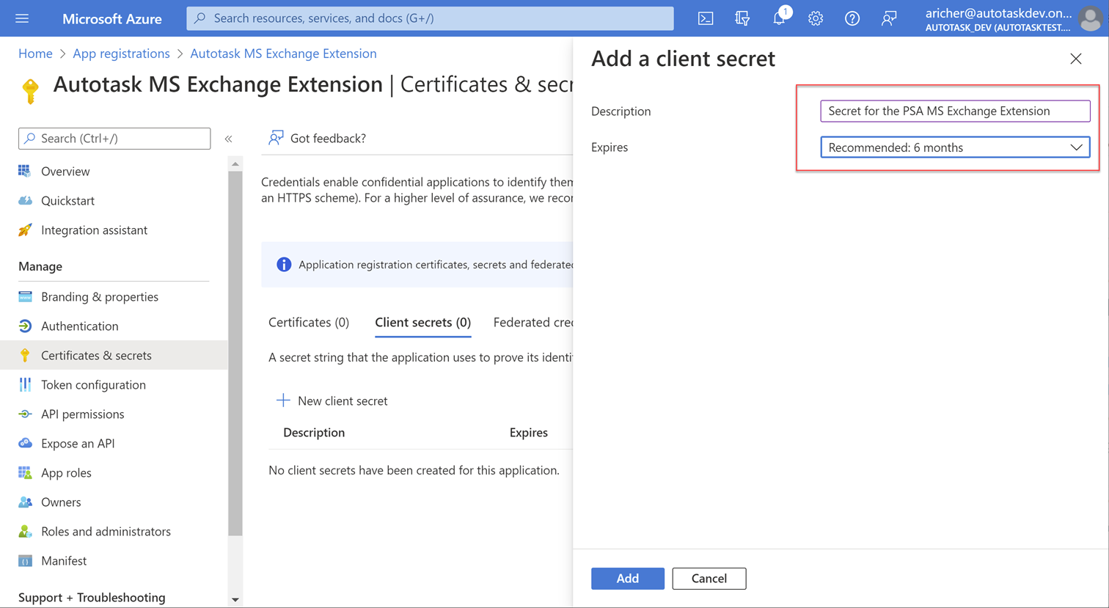
Task: Click the sidebar scrollbar up arrow
Action: 235,164
